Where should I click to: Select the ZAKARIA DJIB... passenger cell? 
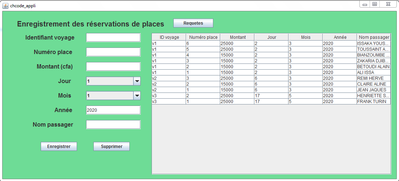coord(374,61)
